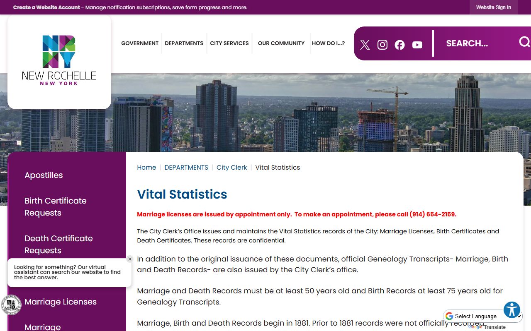Open Marriage Licenses sidebar link
The image size is (531, 331).
pos(61,302)
